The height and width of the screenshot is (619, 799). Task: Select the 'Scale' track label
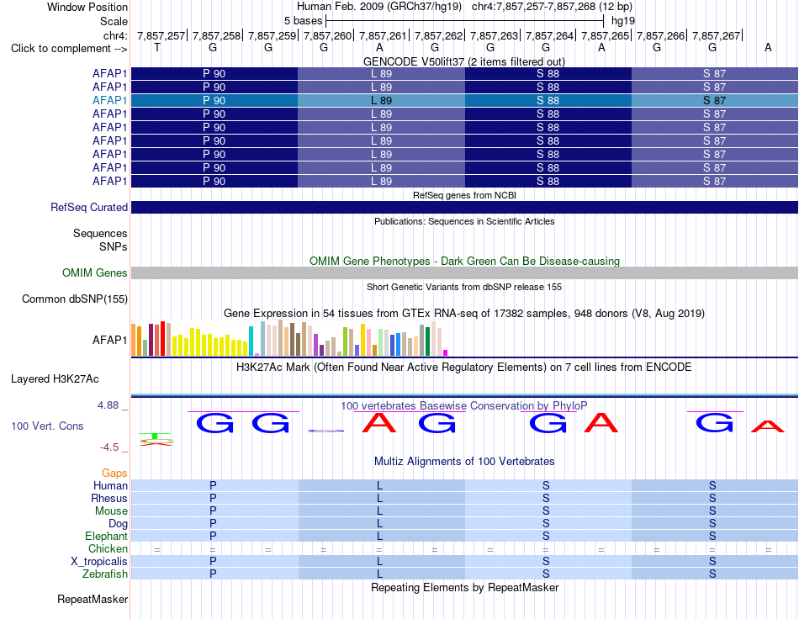(x=114, y=21)
